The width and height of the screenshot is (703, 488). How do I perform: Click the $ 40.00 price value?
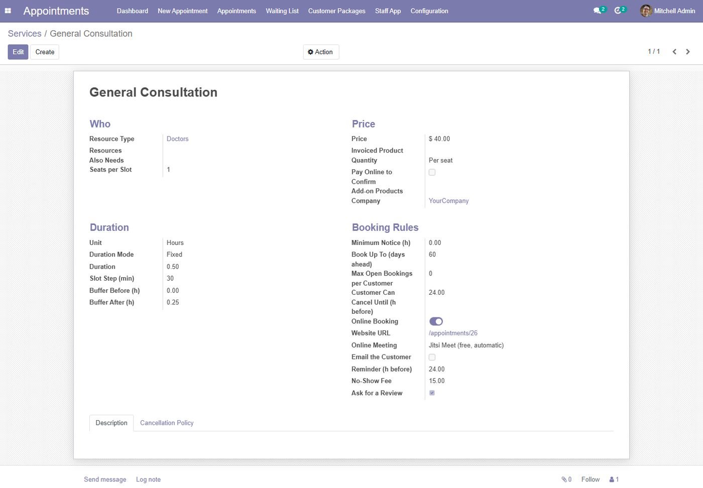[439, 139]
